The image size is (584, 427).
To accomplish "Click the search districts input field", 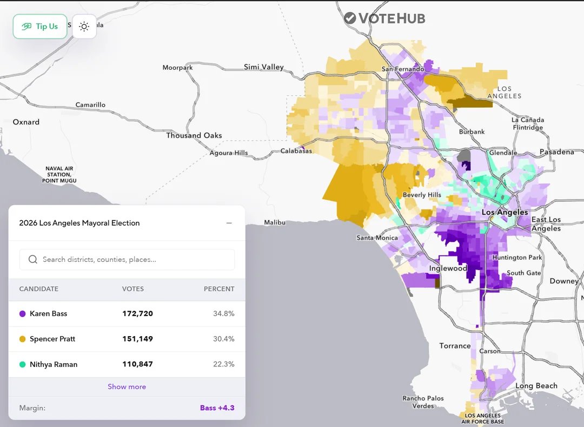I will point(127,259).
